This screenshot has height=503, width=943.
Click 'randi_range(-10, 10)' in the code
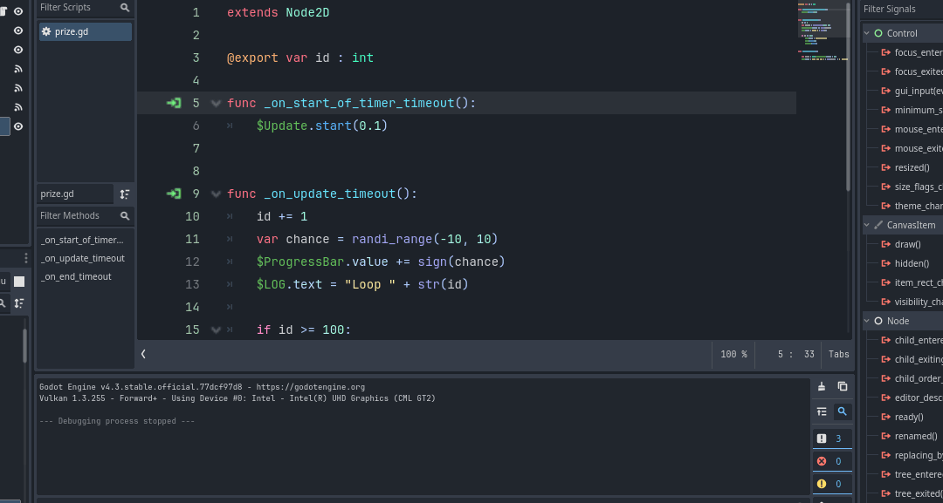click(x=424, y=240)
